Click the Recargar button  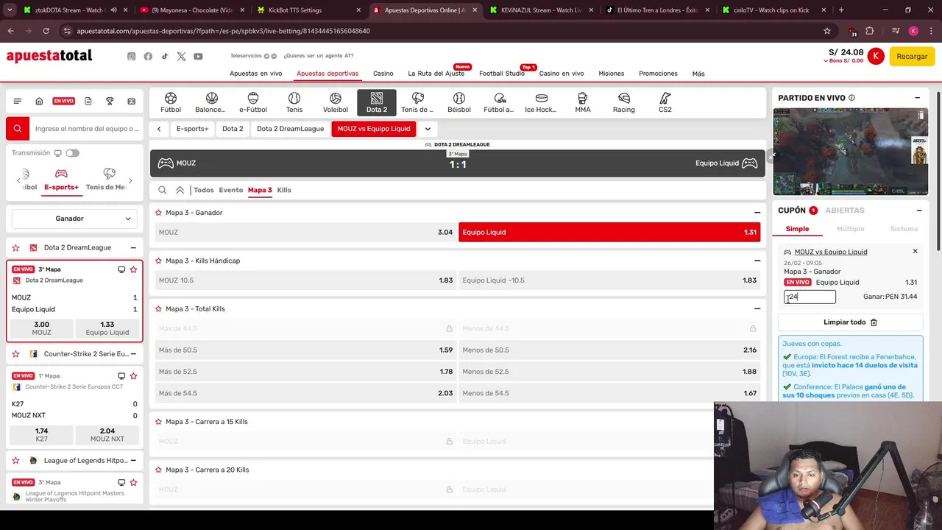[912, 57]
